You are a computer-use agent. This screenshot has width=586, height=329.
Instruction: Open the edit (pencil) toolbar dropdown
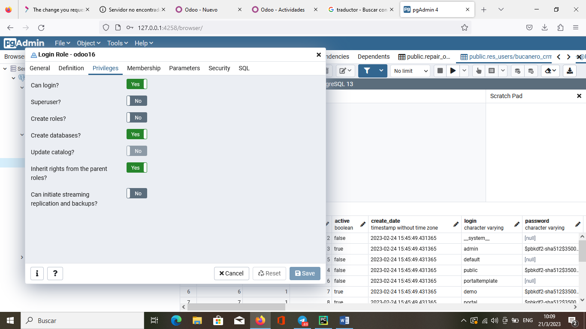point(345,71)
